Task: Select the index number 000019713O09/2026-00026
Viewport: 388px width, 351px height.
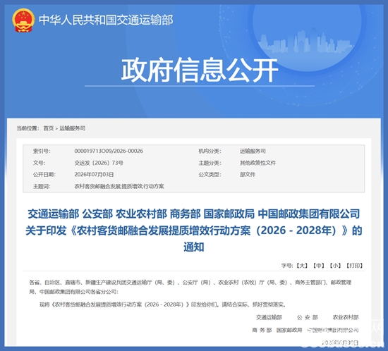Action: (x=109, y=151)
